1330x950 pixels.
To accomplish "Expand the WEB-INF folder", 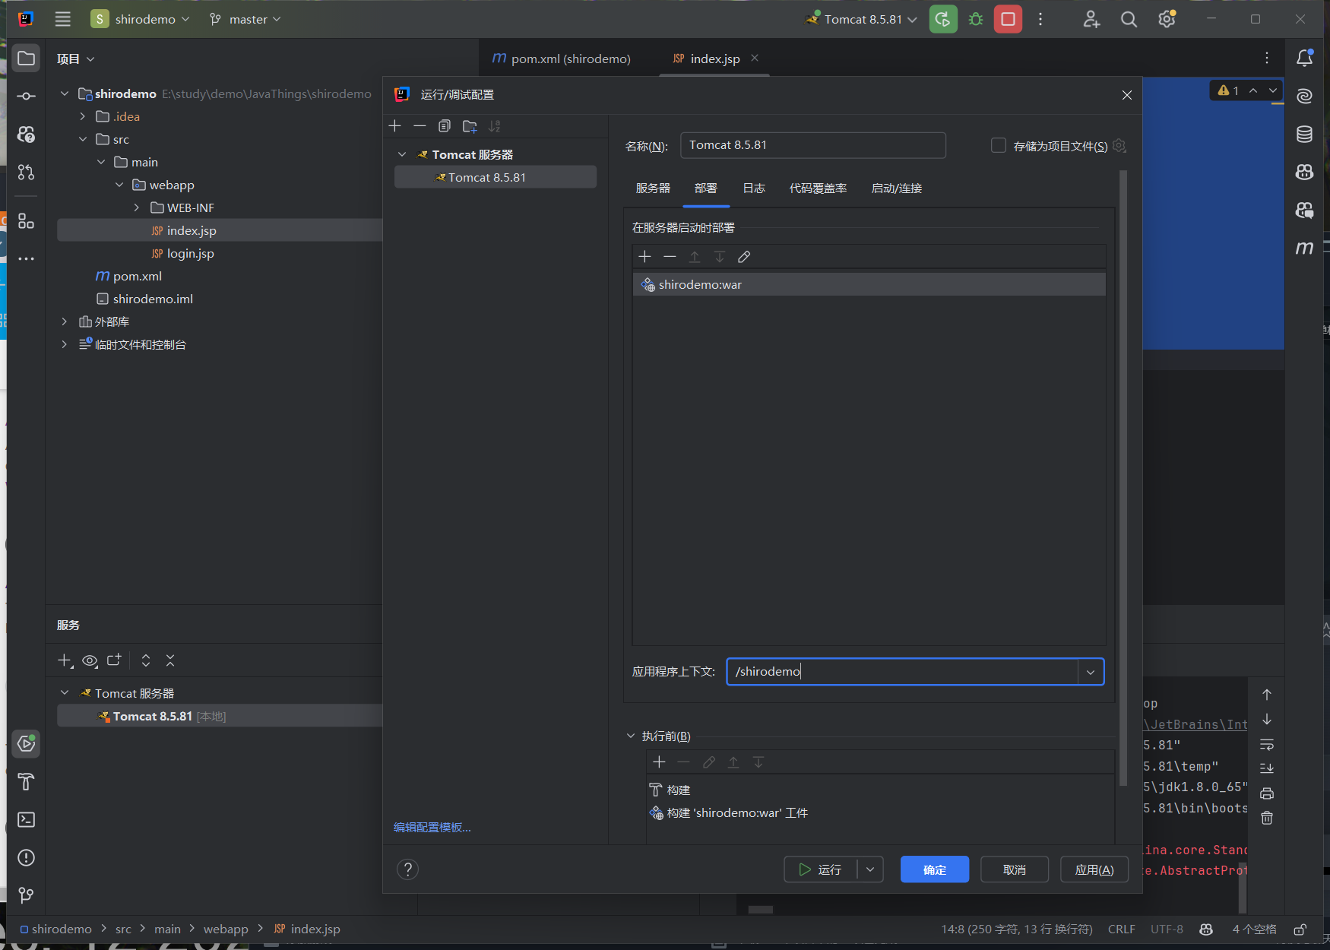I will coord(136,207).
